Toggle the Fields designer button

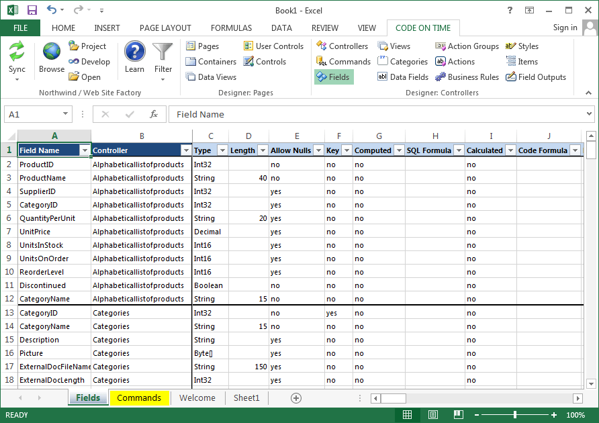click(x=334, y=77)
